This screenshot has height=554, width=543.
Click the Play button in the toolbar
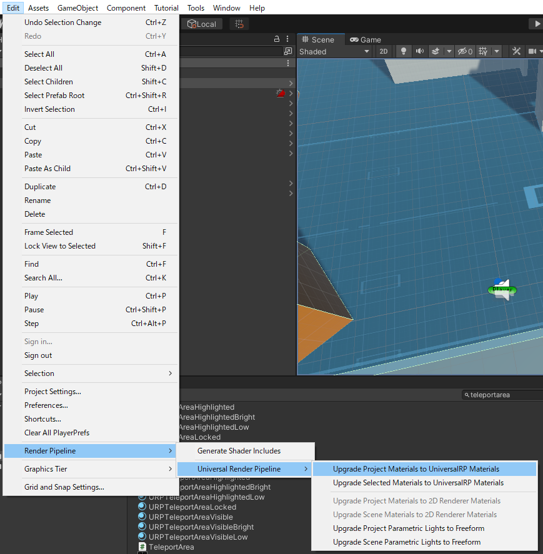point(537,23)
